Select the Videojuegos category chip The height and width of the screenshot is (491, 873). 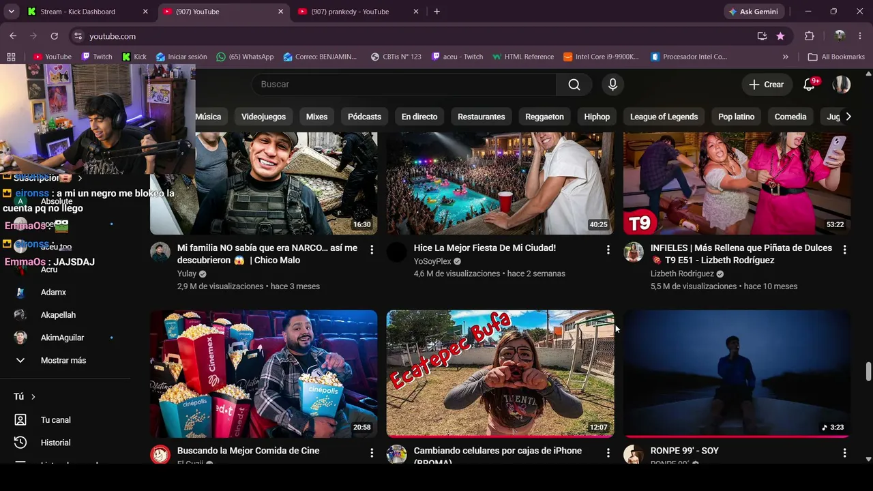(263, 117)
